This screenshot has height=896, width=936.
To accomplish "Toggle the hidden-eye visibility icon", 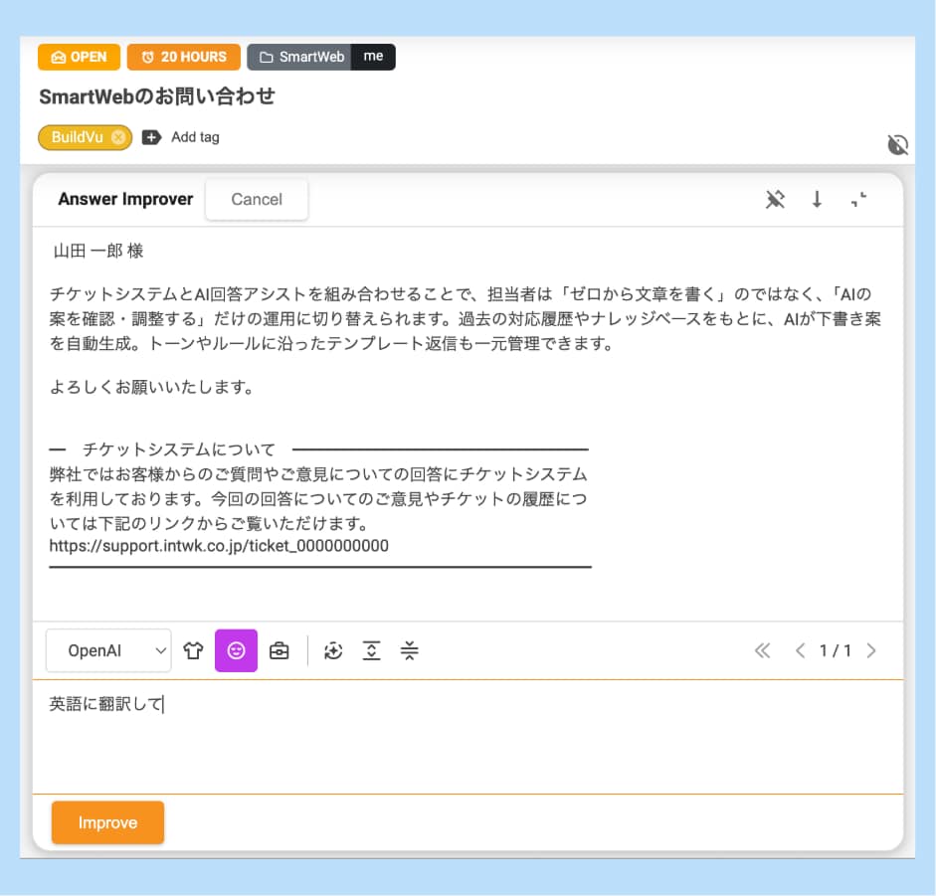I will click(897, 143).
